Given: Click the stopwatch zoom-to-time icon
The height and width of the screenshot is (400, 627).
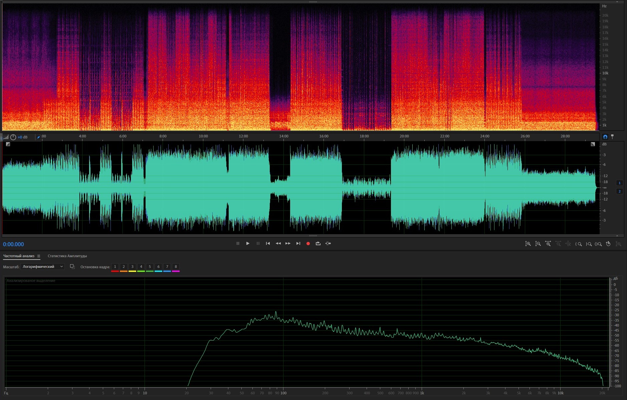Looking at the screenshot, I should (608, 244).
